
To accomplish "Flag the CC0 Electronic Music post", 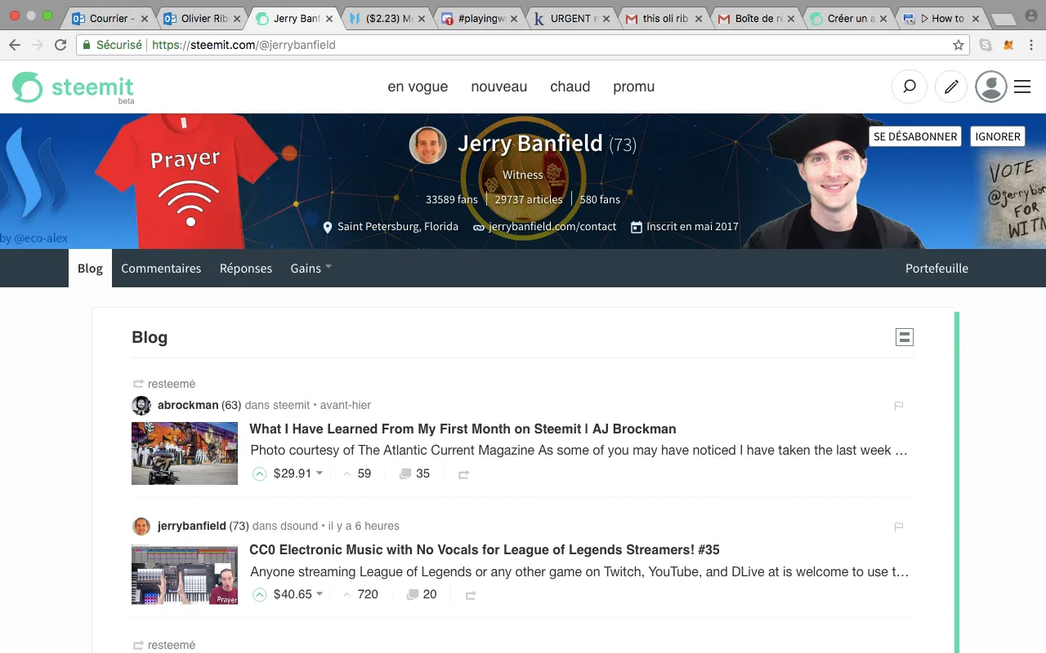I will [898, 526].
